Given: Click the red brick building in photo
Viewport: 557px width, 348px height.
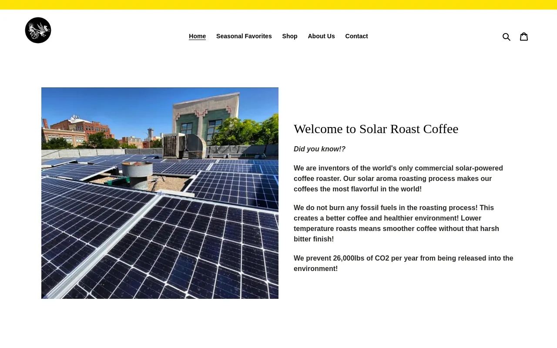Looking at the screenshot, I should [x=87, y=130].
